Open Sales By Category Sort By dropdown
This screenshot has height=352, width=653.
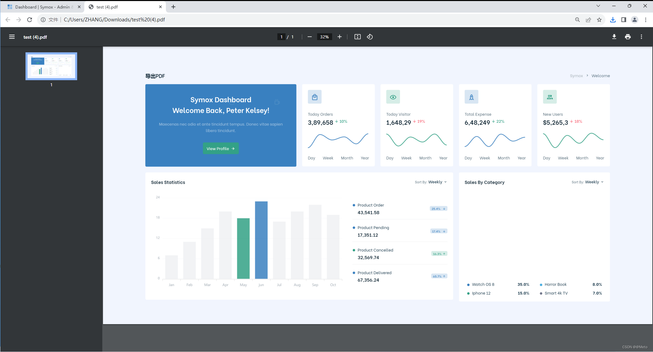tap(587, 182)
